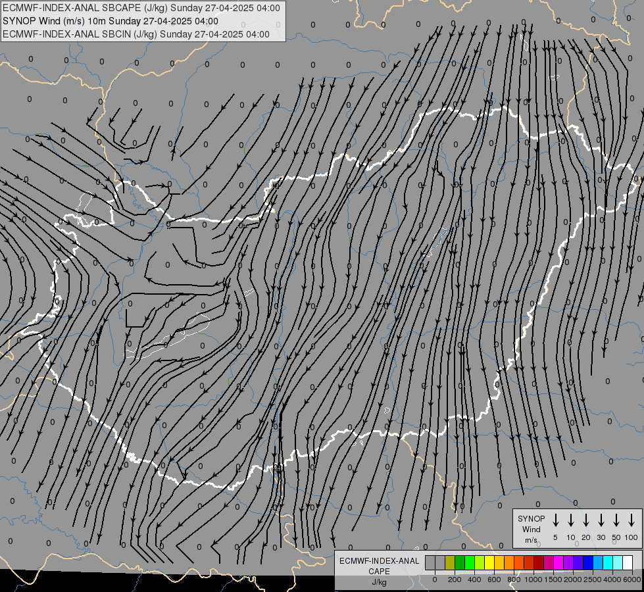Pick the dark red CAPE legend swatch
The image size is (644, 592).
click(539, 562)
